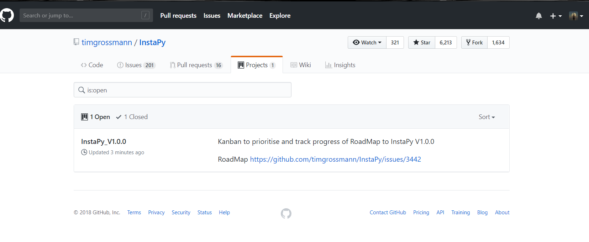Open the RoadMap issues/3442 link
This screenshot has height=242, width=589.
335,159
